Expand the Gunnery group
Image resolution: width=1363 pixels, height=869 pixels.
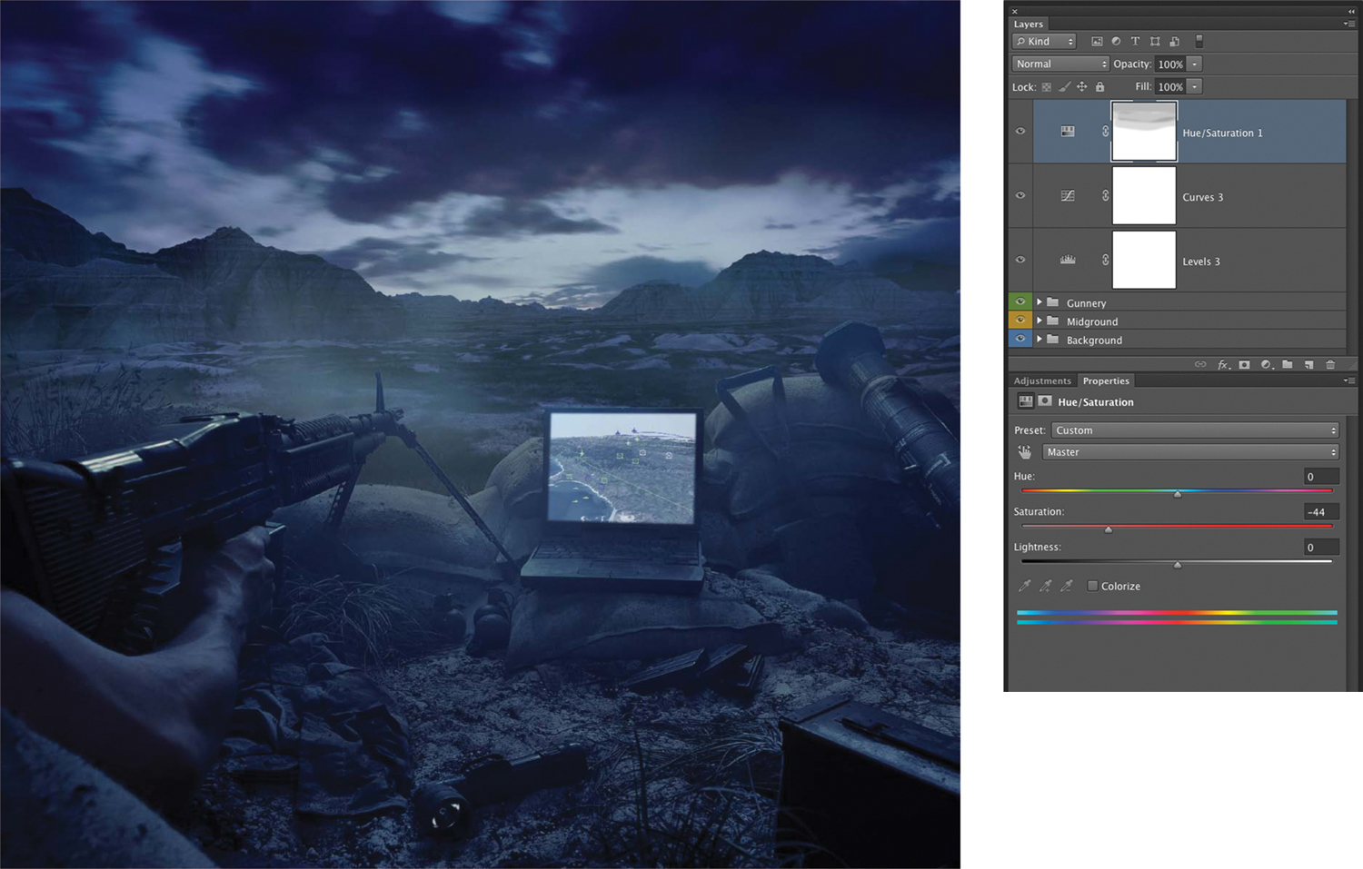pos(1040,302)
